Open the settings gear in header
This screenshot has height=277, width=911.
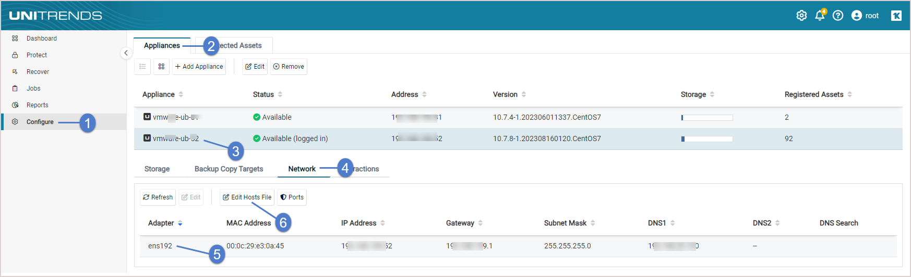[x=801, y=16]
